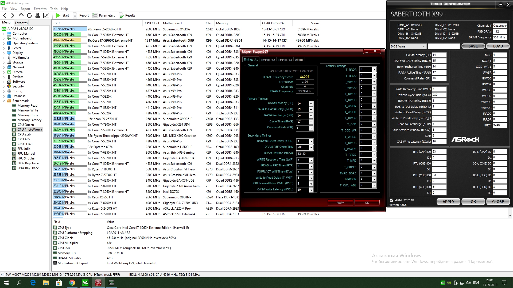Switch to the Timings #2 tab
513x288 pixels.
click(267, 60)
